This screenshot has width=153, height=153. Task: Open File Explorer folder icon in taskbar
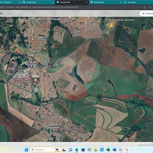point(96,150)
